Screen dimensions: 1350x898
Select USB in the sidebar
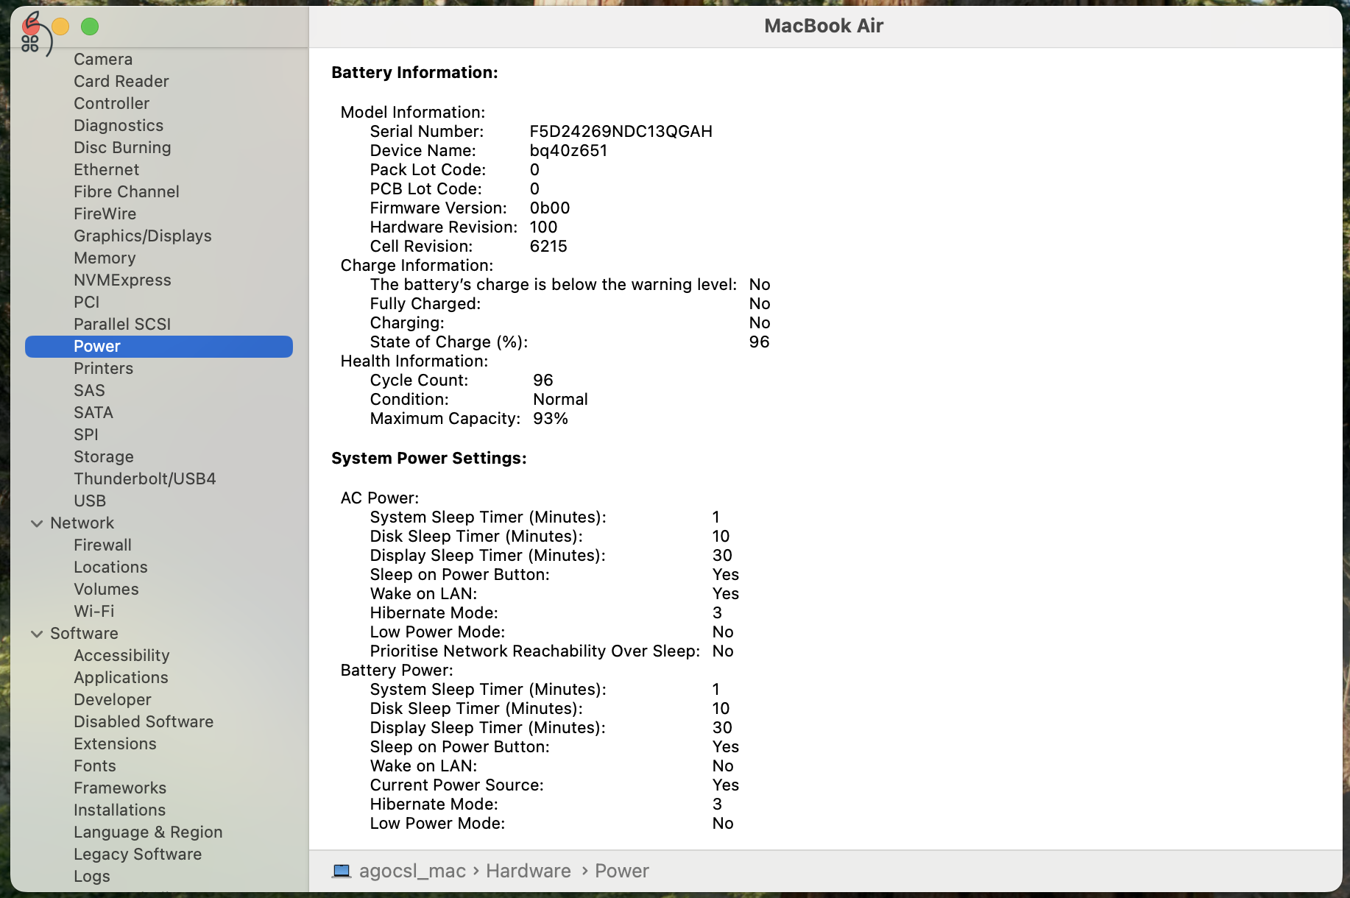pyautogui.click(x=90, y=501)
